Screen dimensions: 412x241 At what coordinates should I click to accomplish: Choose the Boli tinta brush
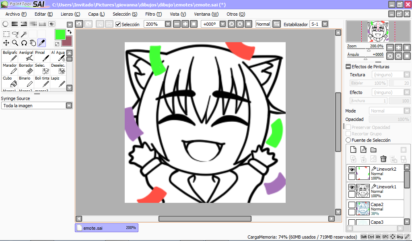point(42,82)
